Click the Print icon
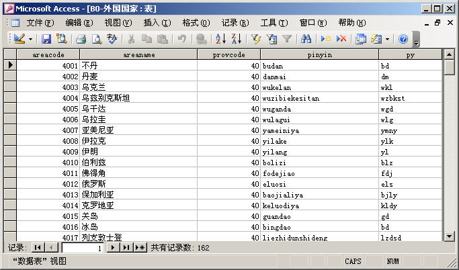Viewport: 459px width, 270px height. (81, 38)
